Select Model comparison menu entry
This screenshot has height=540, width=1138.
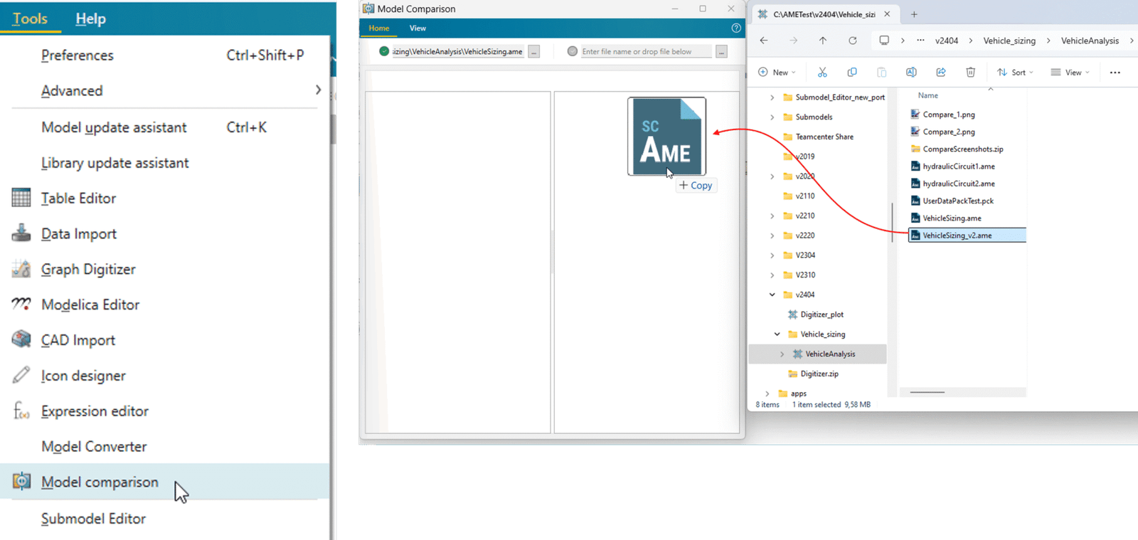tap(100, 482)
